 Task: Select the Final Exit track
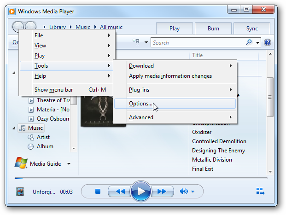(x=203, y=169)
